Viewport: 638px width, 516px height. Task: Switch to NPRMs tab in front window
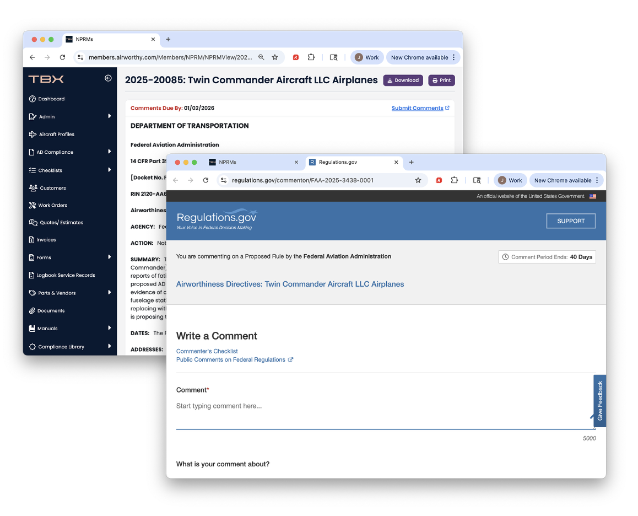(252, 162)
